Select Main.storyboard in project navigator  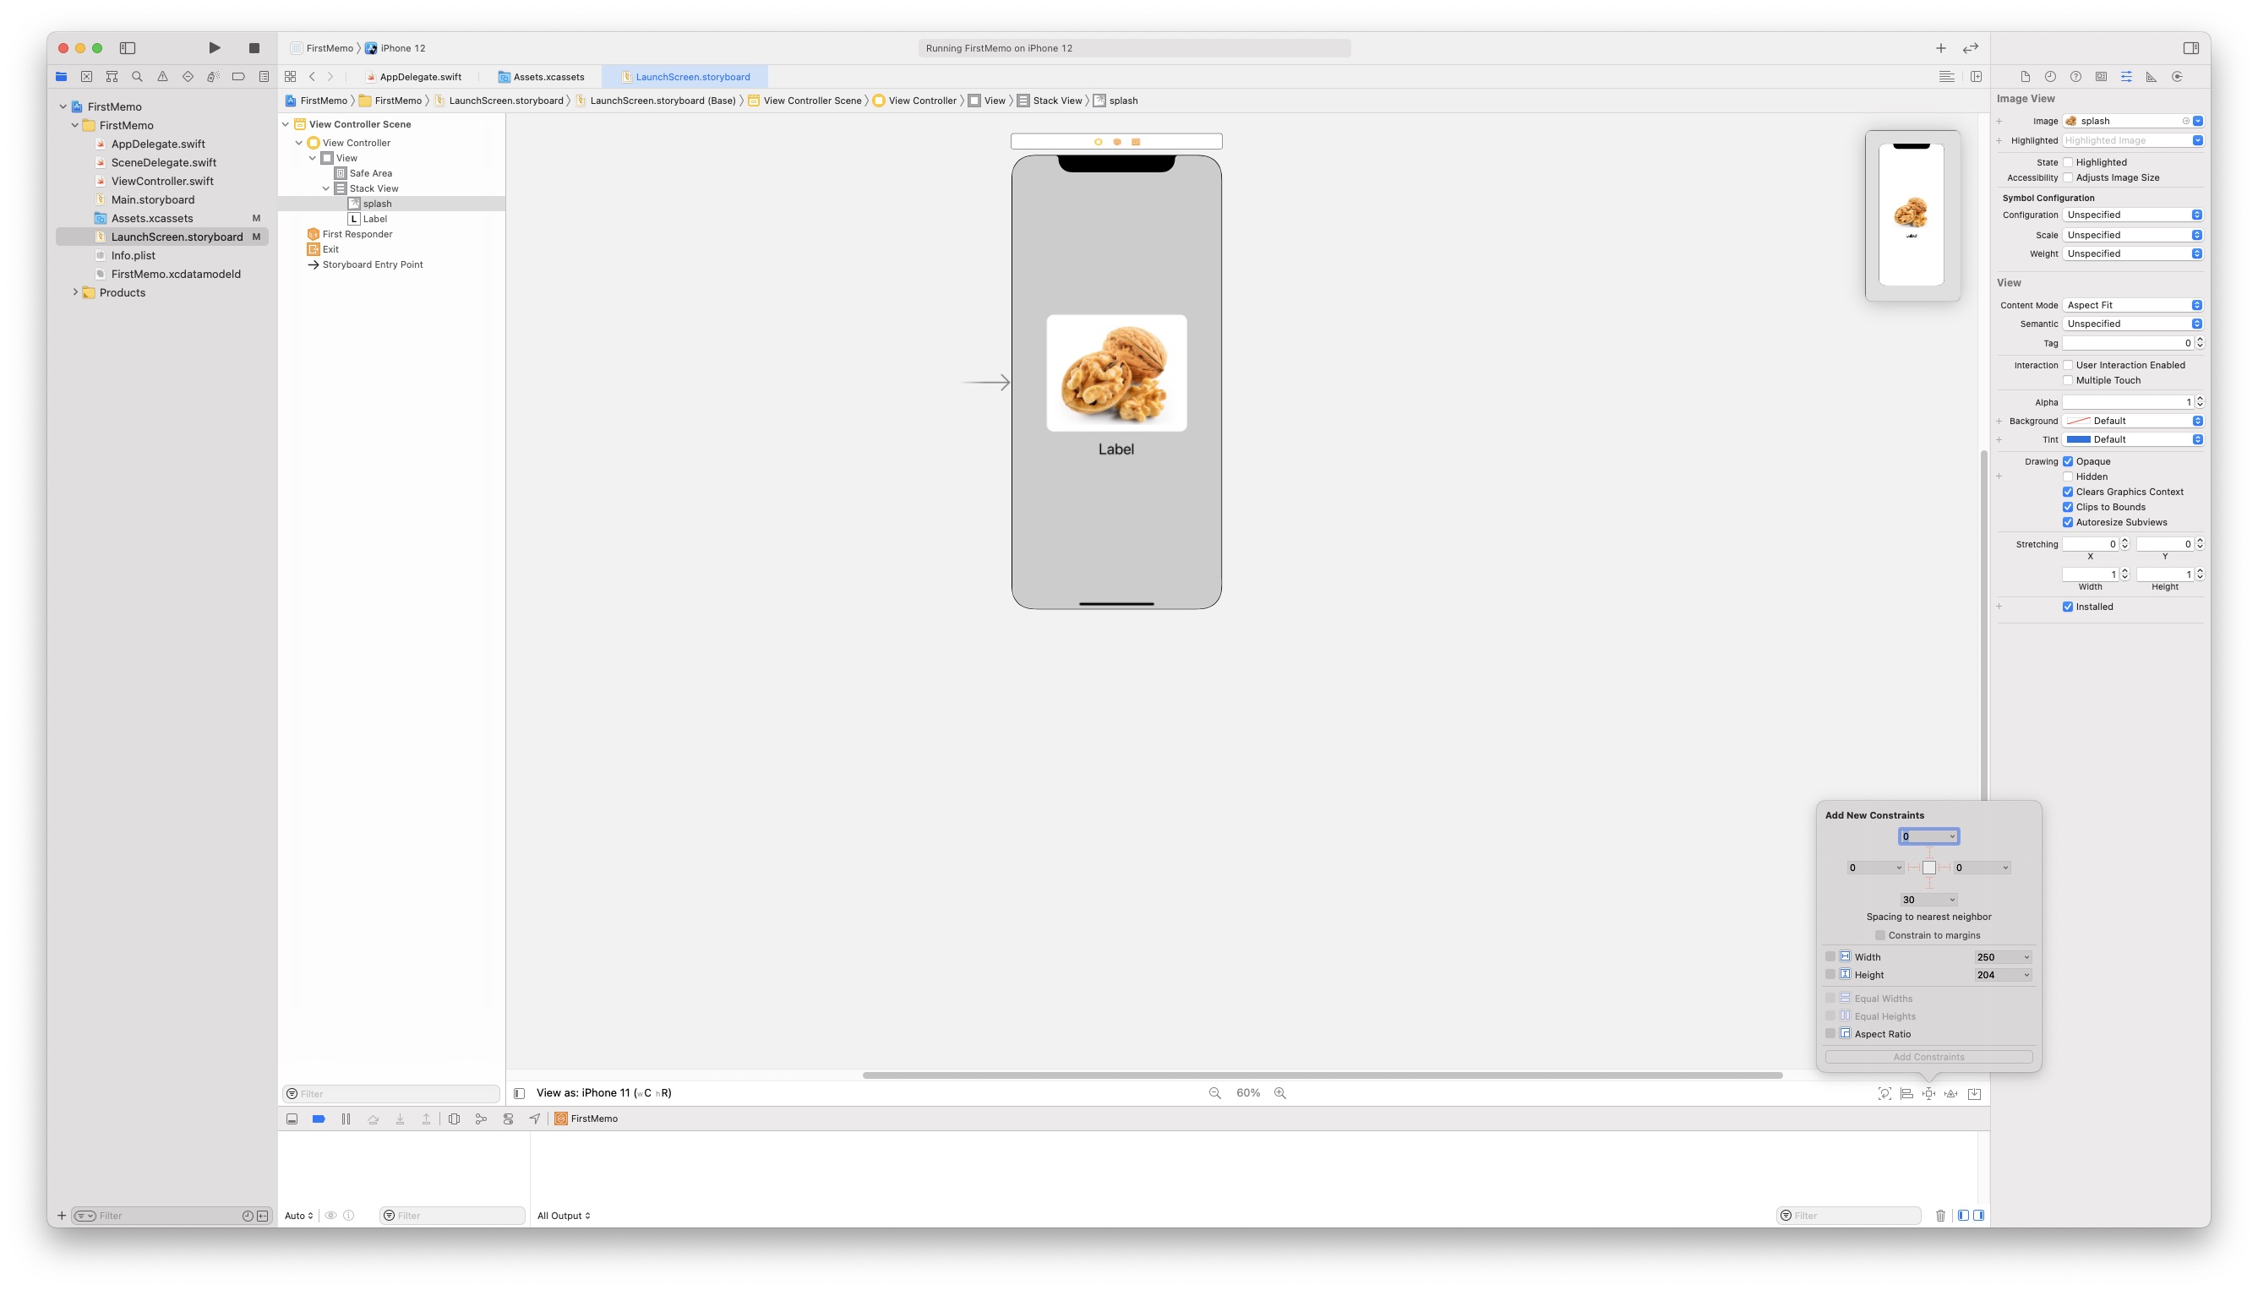[152, 199]
